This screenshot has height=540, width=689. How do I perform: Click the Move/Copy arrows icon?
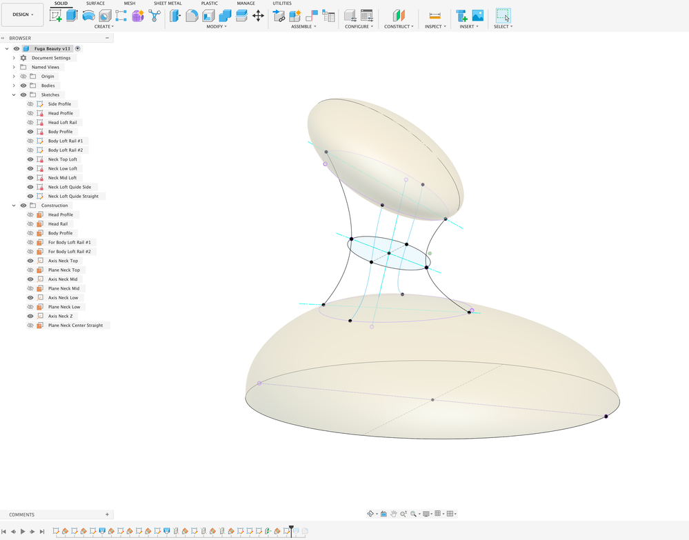259,16
